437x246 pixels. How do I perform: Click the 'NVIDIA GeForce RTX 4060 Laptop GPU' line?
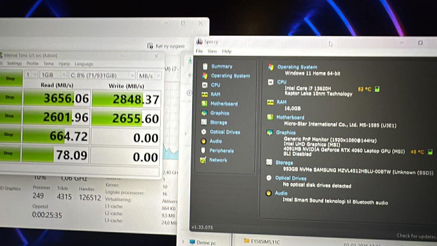click(x=344, y=150)
